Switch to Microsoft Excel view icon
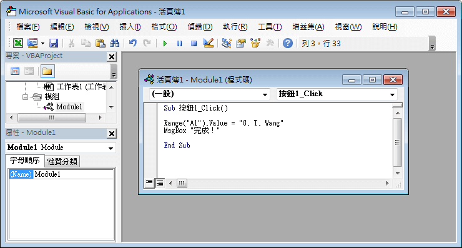The image size is (462, 248). (x=18, y=43)
